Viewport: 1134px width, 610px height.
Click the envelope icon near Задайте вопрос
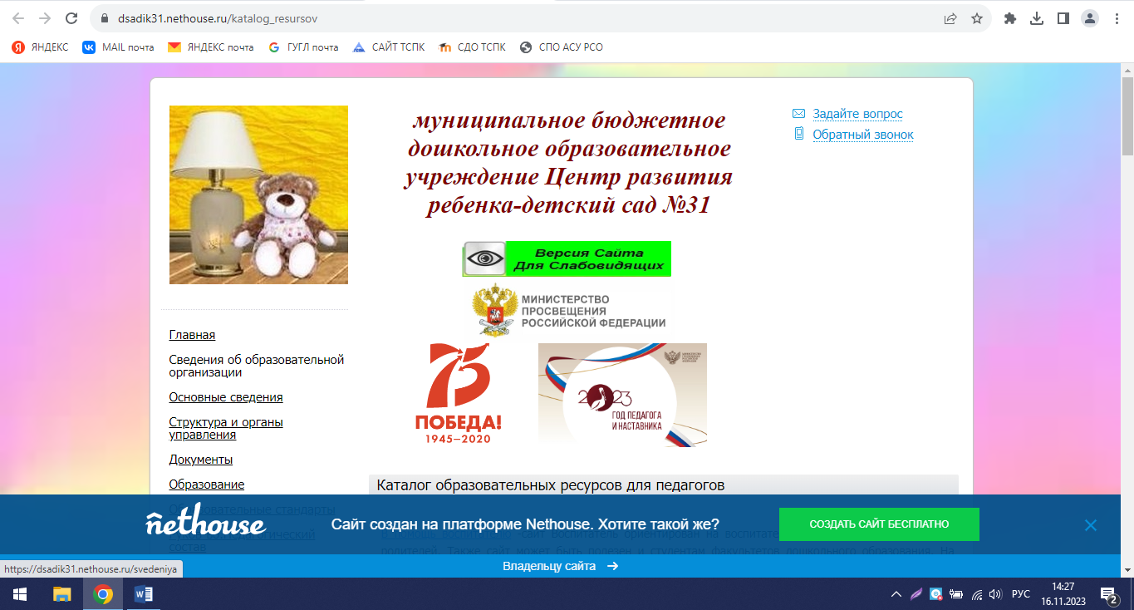click(x=798, y=114)
